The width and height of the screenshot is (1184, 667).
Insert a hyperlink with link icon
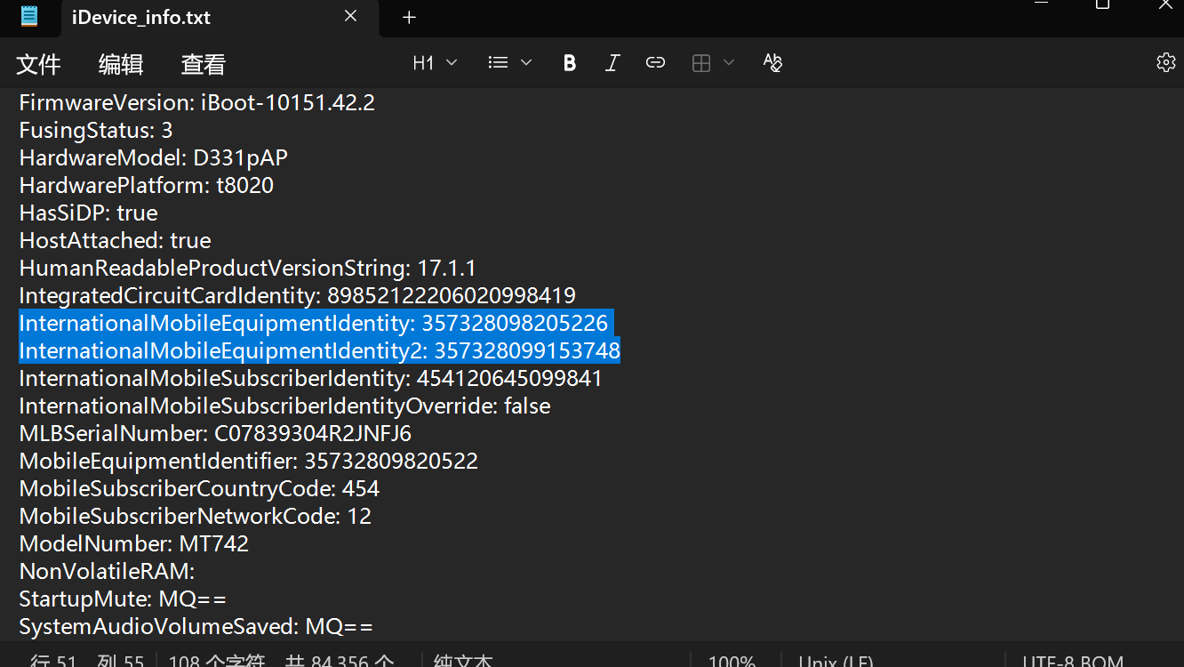click(x=655, y=62)
